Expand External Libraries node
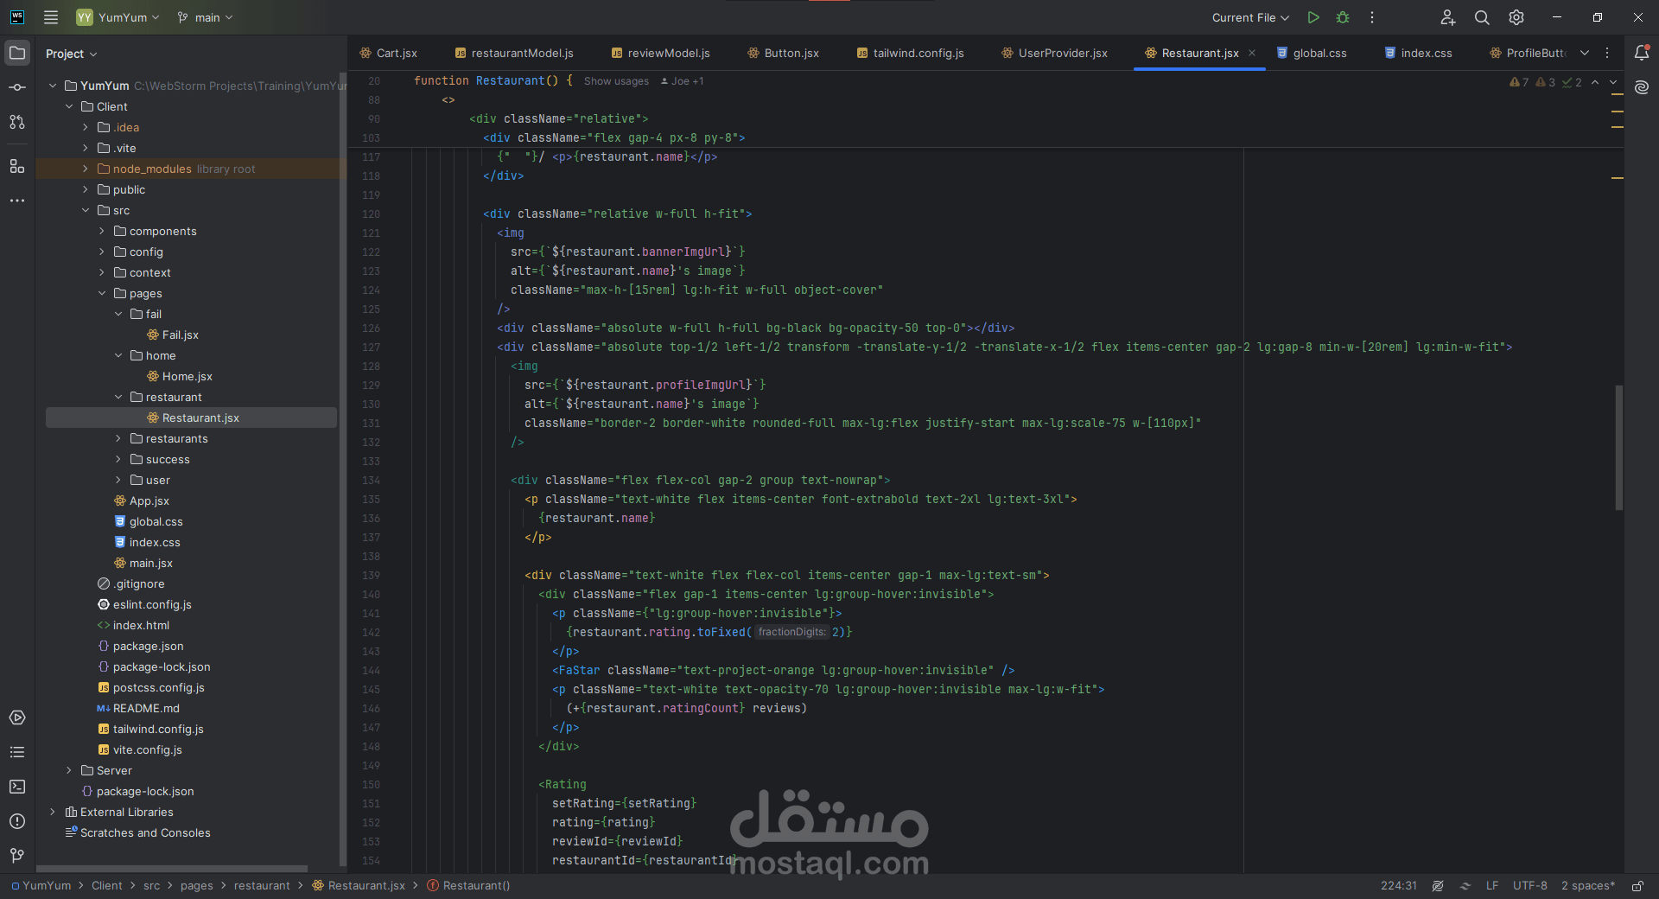1659x899 pixels. pos(53,812)
